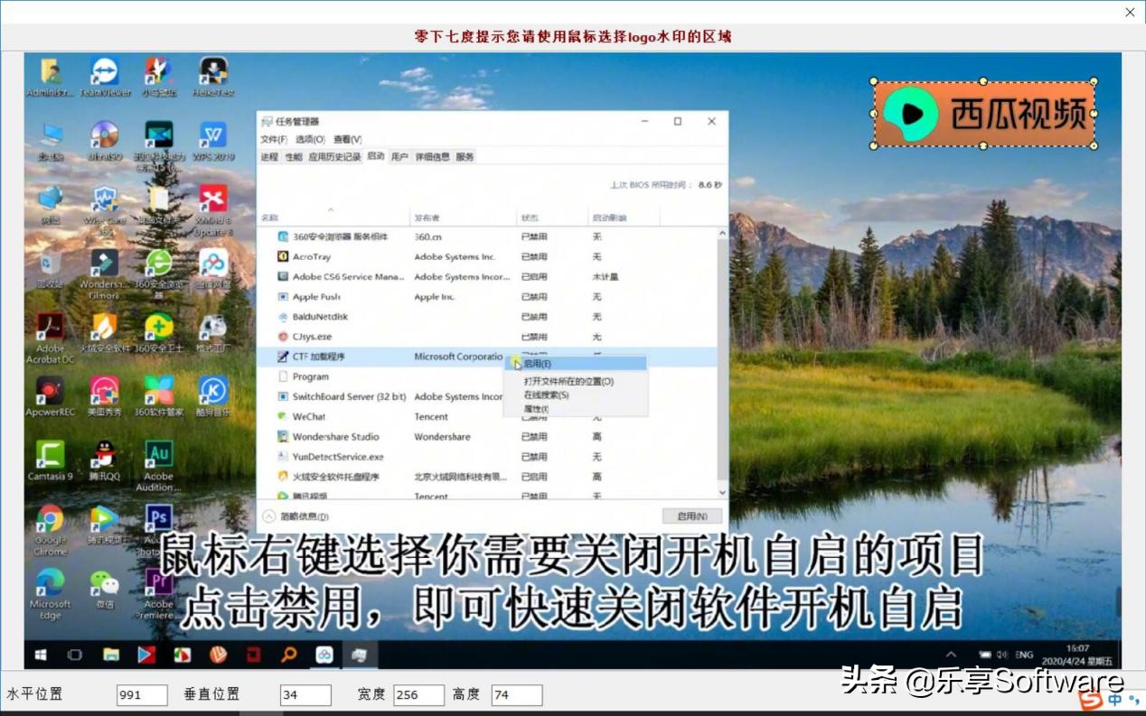
Task: Click the 垂直位置 input field
Action: [305, 694]
